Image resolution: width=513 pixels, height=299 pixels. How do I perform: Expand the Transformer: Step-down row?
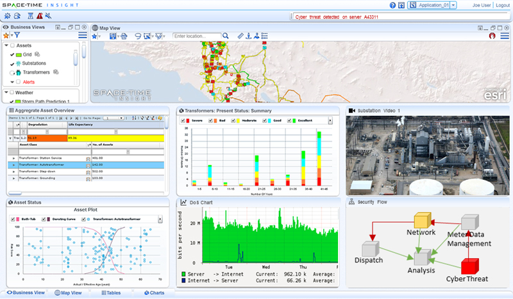point(13,172)
